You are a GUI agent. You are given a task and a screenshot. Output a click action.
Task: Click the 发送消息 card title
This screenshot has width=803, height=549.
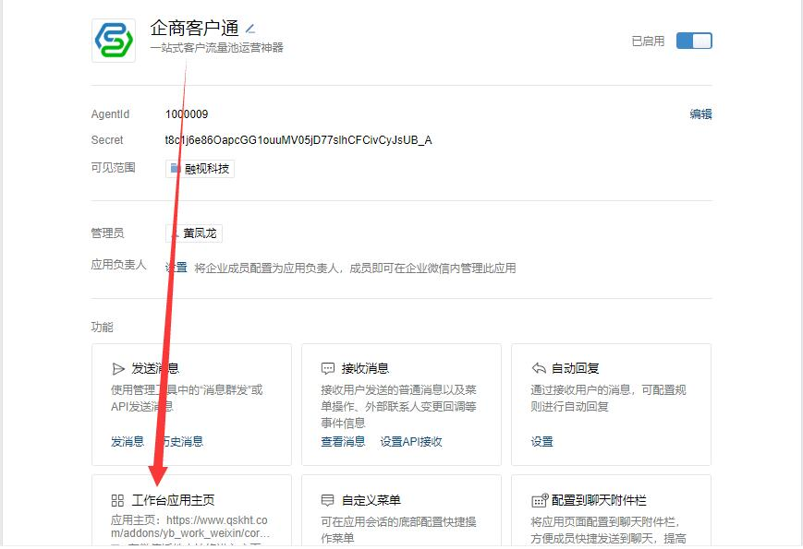(x=155, y=368)
